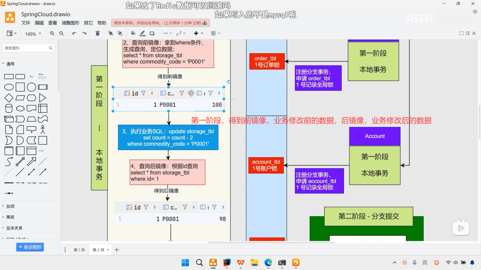
Task: Click the zoom out magnifier icon
Action: [x=61, y=33]
